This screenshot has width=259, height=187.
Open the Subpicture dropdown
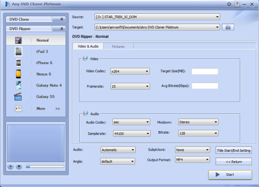(193, 150)
